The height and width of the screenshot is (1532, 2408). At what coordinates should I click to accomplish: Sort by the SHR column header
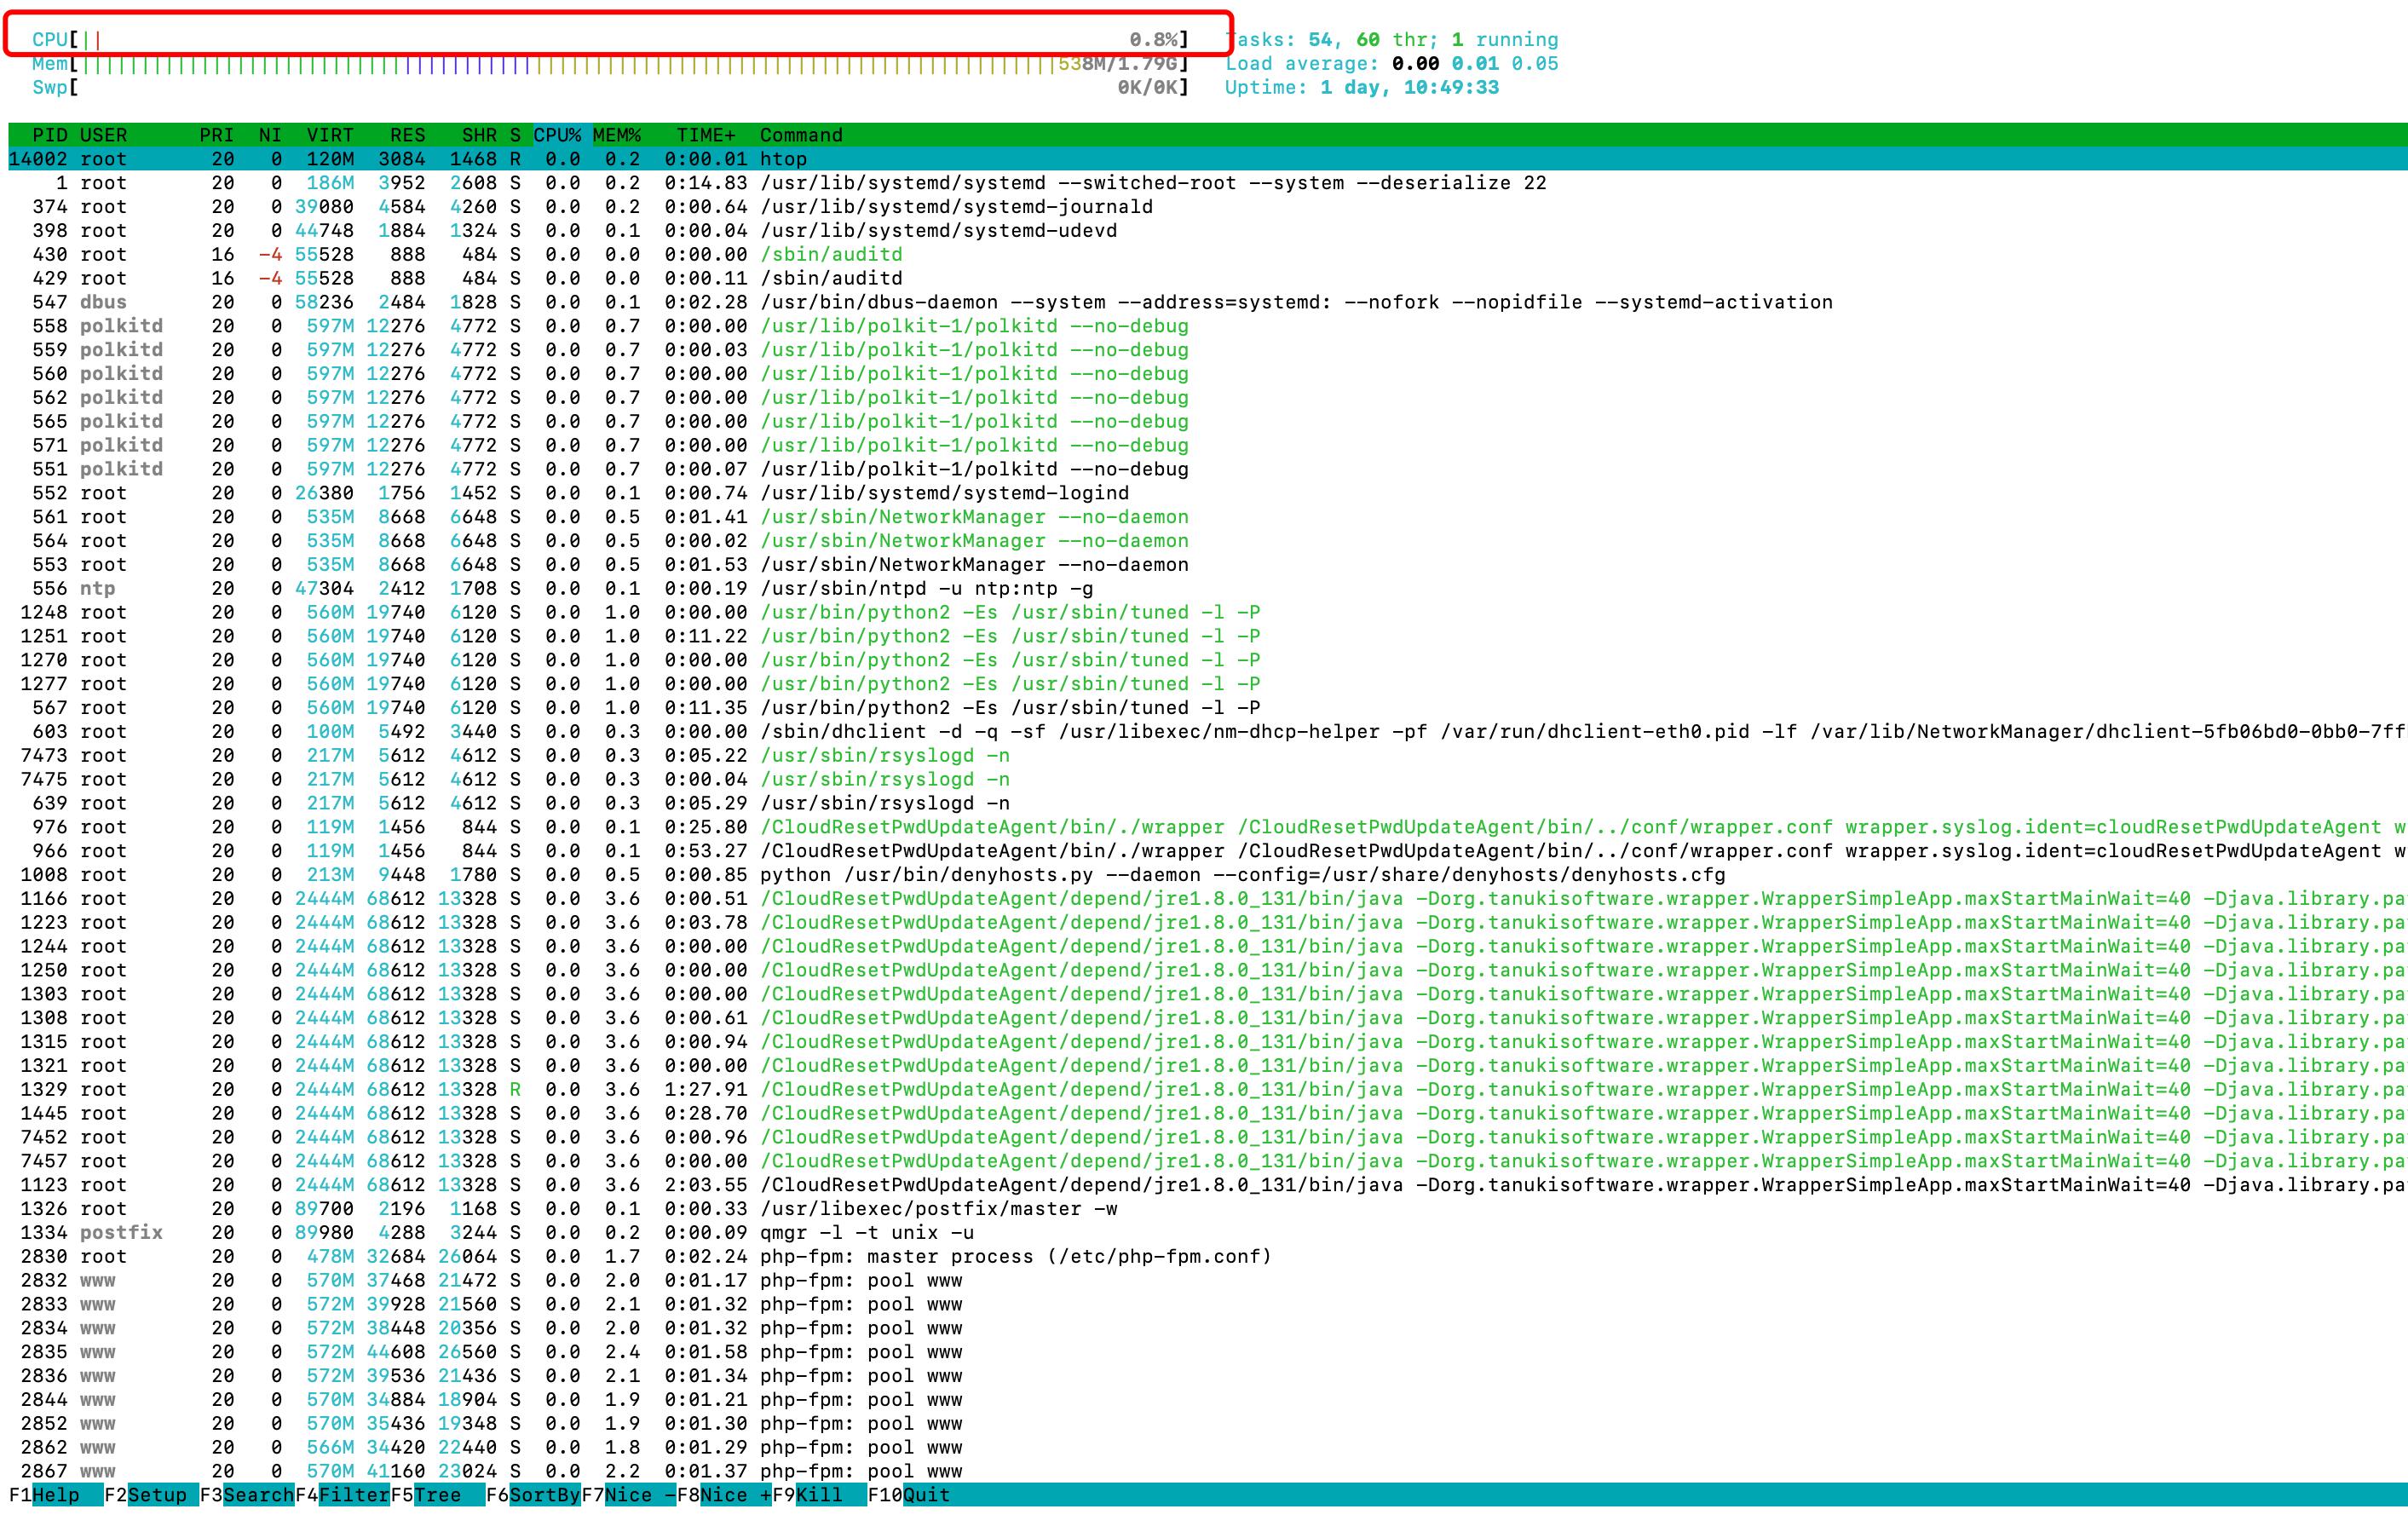[479, 135]
